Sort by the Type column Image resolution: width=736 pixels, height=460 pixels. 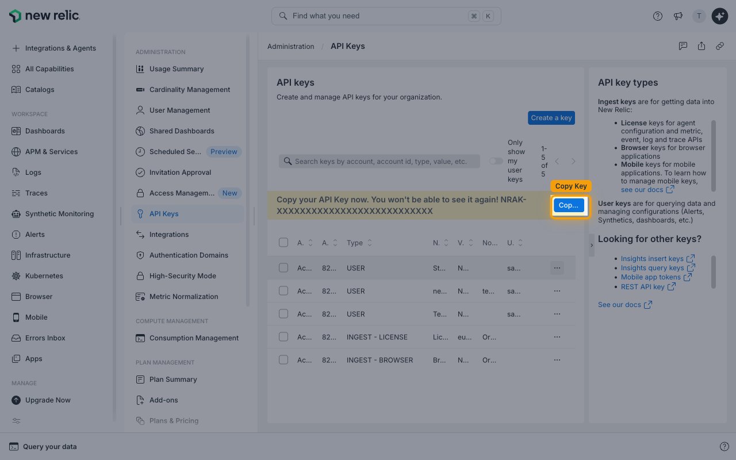(x=359, y=243)
